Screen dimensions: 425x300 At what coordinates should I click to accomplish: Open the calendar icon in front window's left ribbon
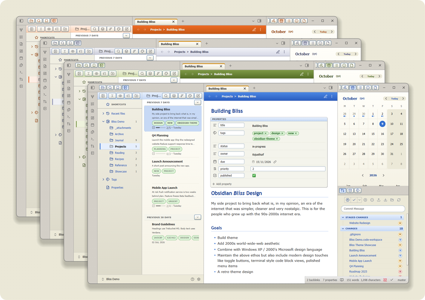(x=93, y=125)
